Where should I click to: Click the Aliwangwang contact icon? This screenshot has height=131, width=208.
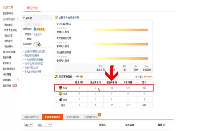(39, 29)
